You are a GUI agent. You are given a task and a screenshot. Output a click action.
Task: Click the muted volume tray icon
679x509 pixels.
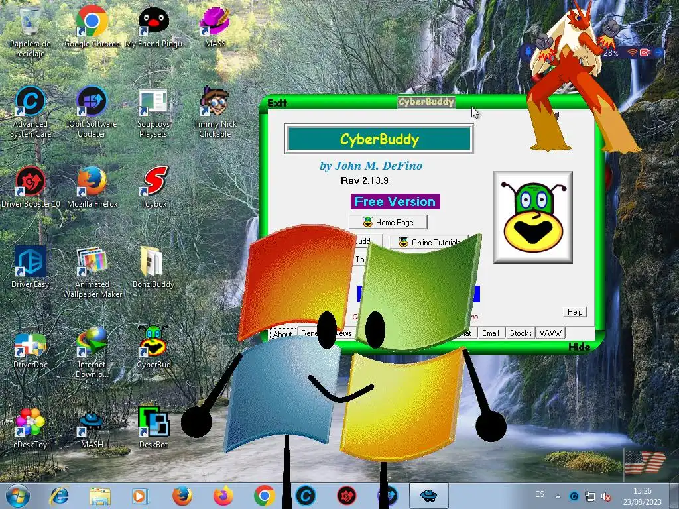606,496
